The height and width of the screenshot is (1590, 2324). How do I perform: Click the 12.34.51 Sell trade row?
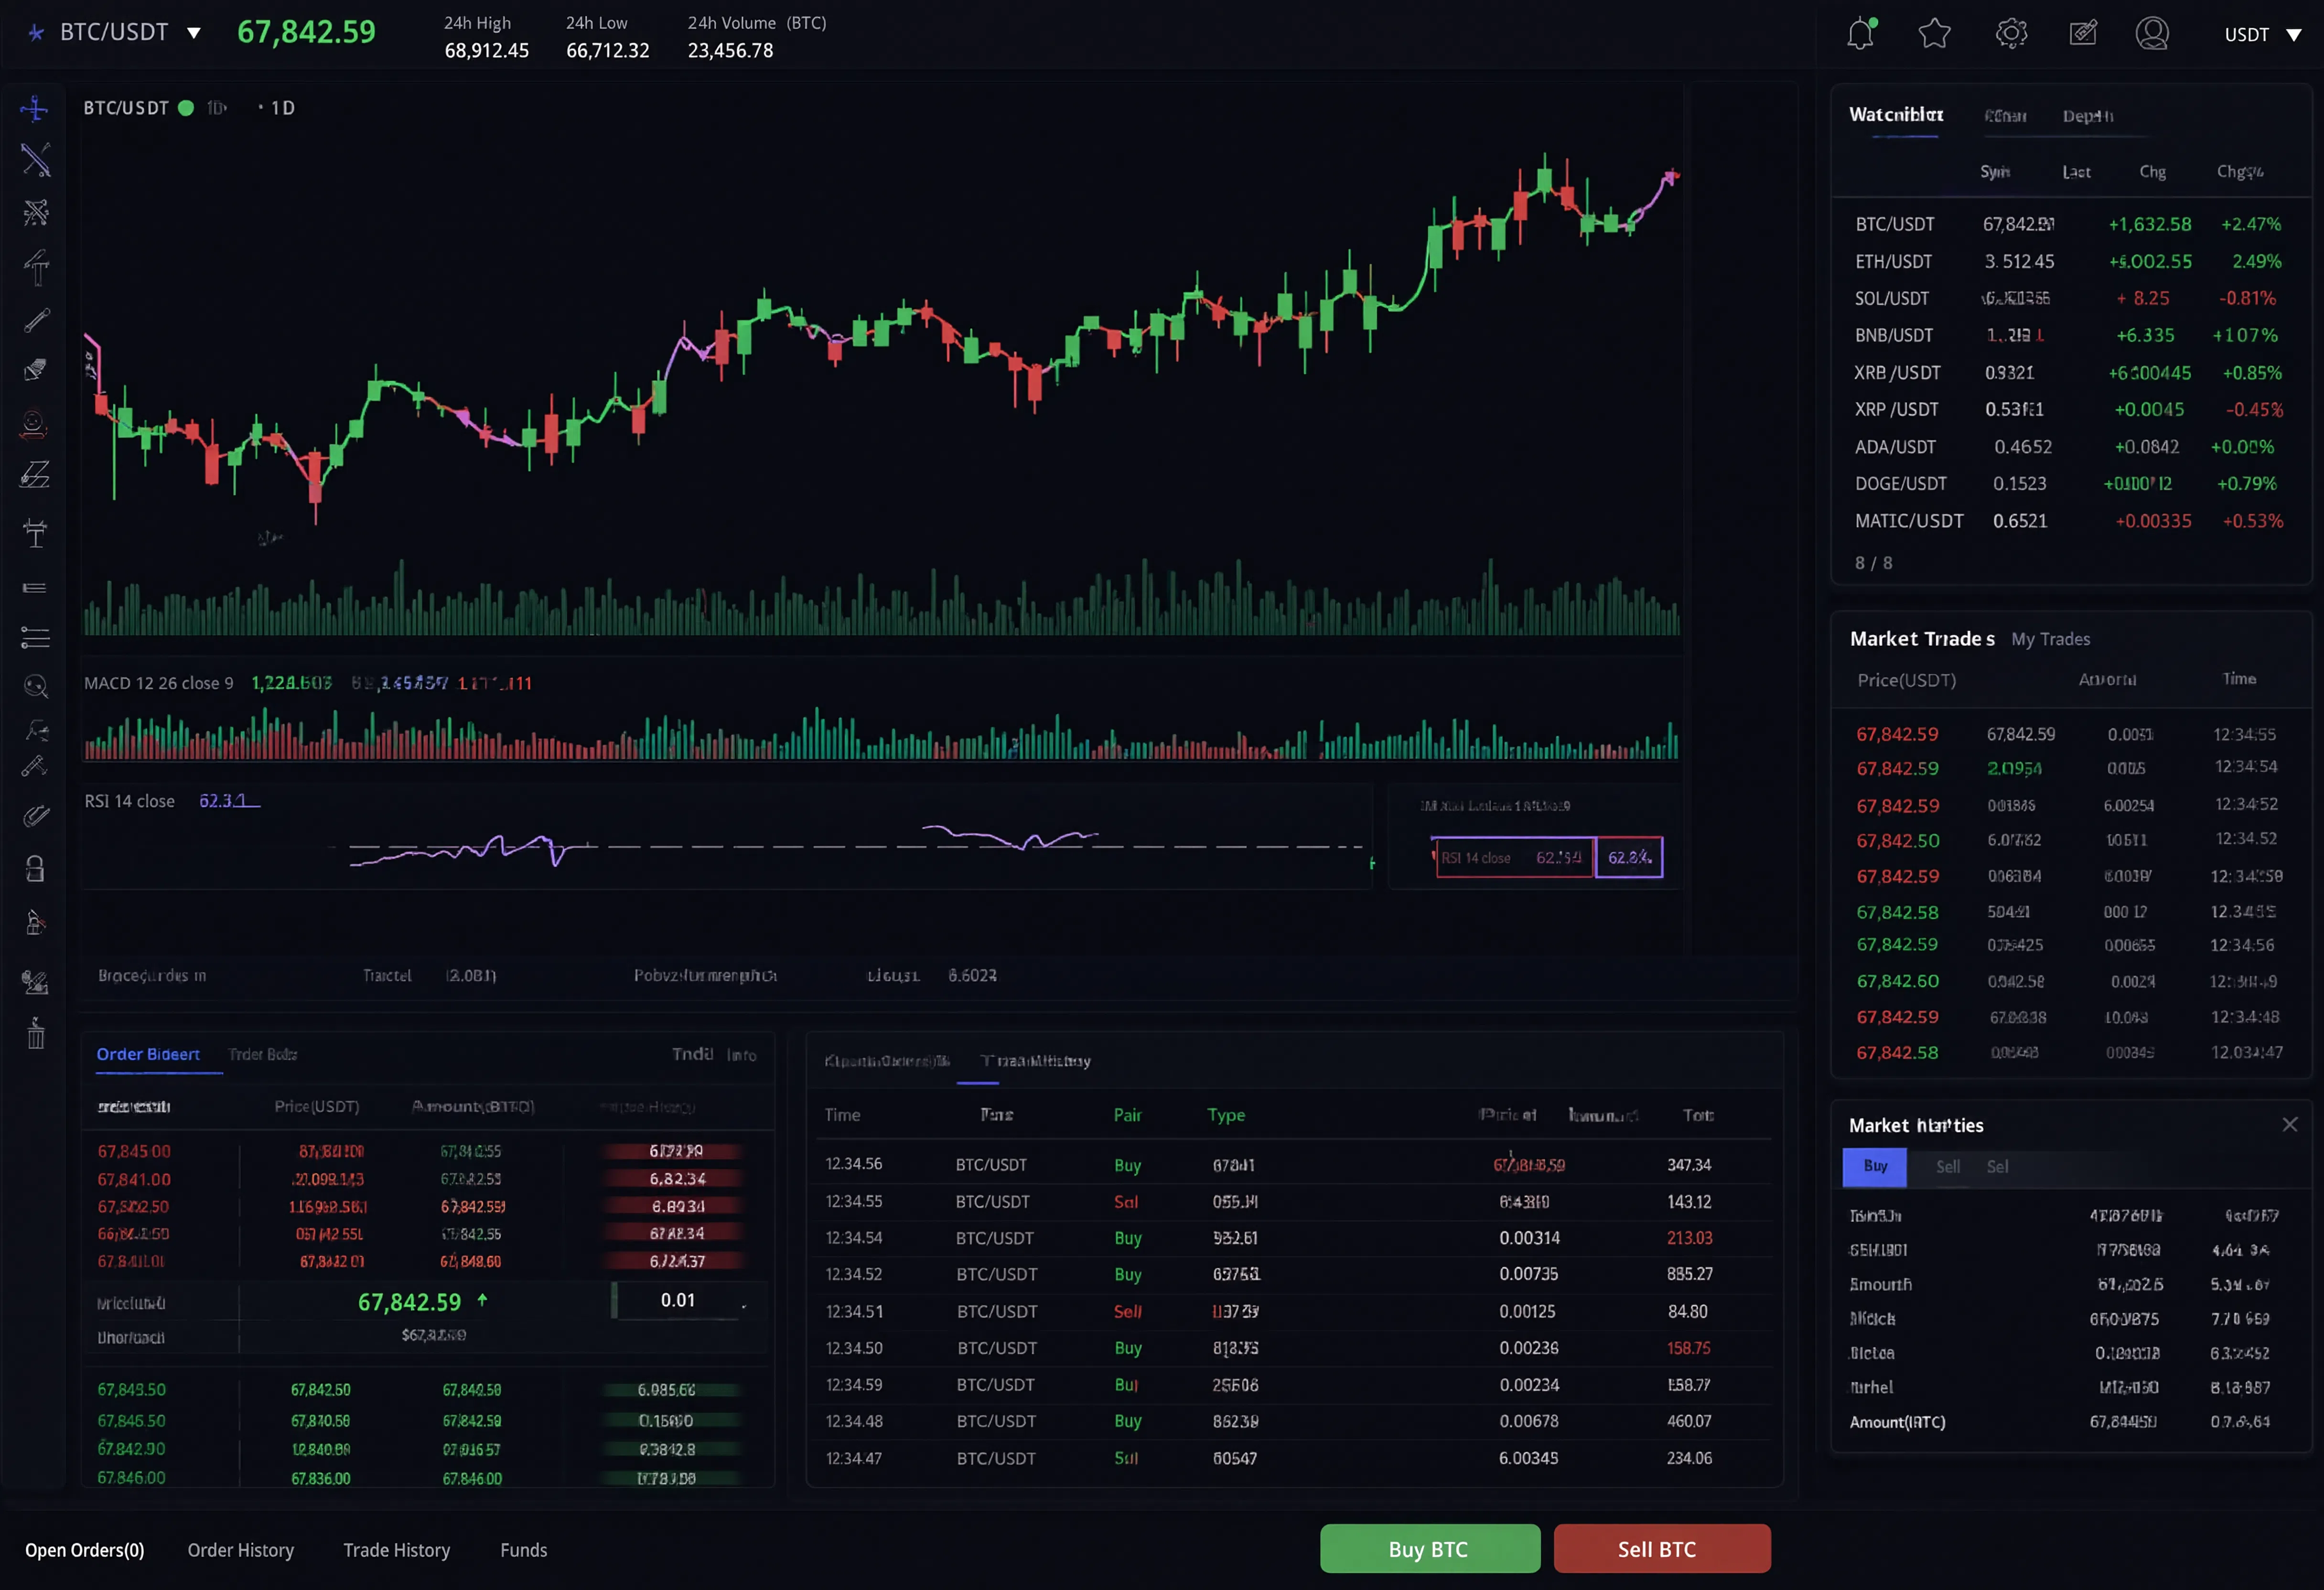click(x=1294, y=1311)
